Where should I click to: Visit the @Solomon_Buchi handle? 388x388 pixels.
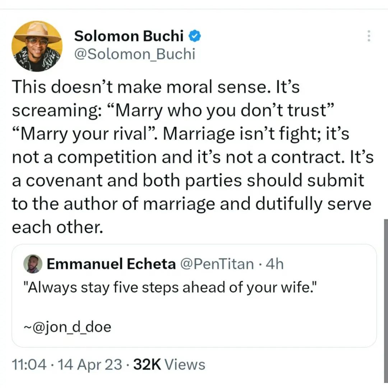click(x=134, y=54)
